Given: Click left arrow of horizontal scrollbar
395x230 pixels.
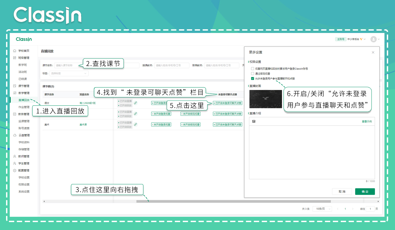Looking at the screenshot, I should point(44,201).
